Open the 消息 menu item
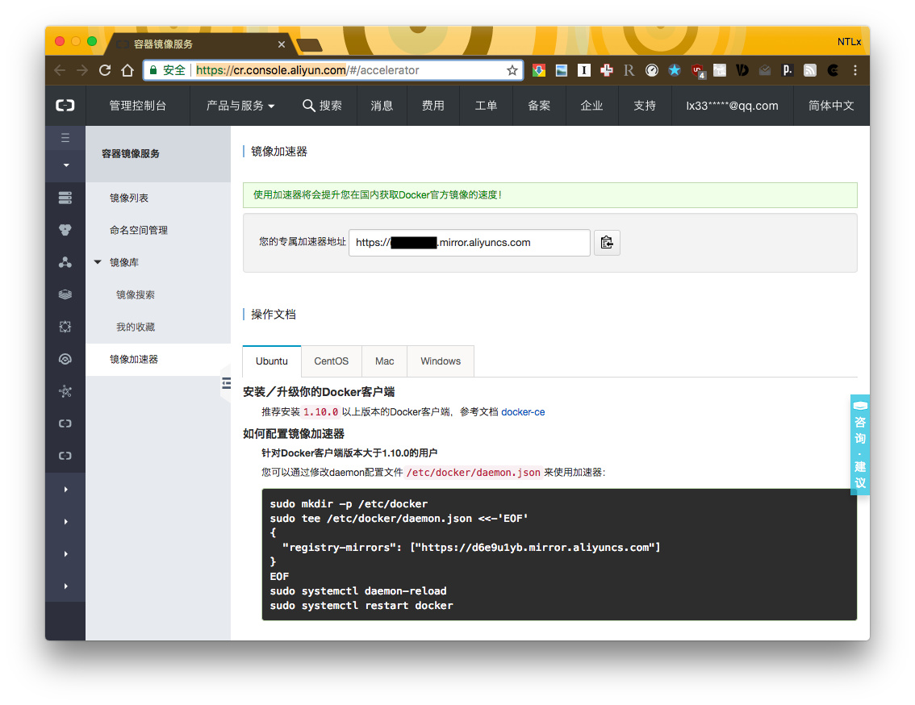 point(382,106)
